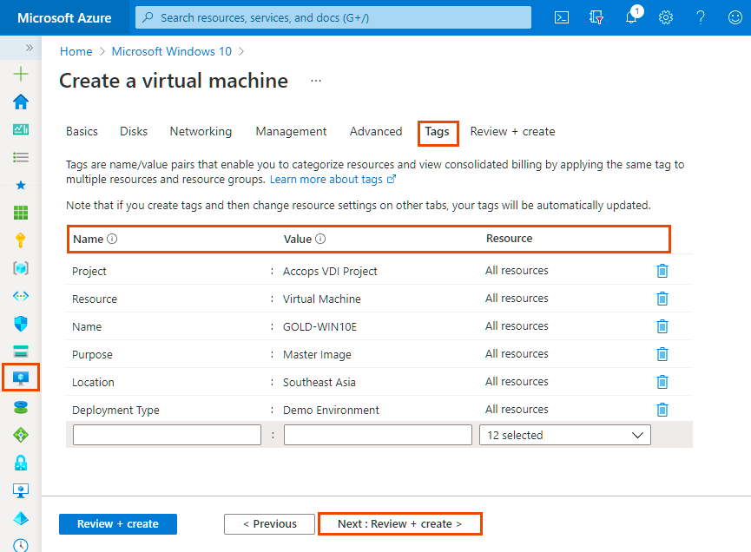This screenshot has height=552, width=751.
Task: Open the Dashboard chart icon in sidebar
Action: [x=21, y=129]
